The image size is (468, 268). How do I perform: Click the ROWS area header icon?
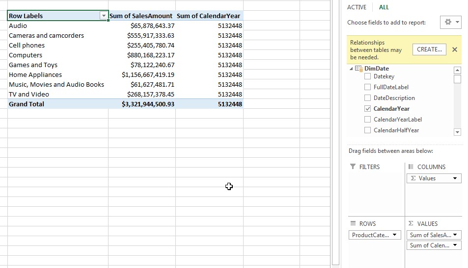(x=353, y=223)
